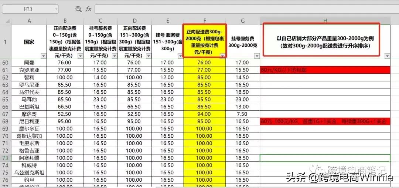Click cell 52.50 in column B
The width and height of the screenshot is (399, 188).
pyautogui.click(x=65, y=114)
